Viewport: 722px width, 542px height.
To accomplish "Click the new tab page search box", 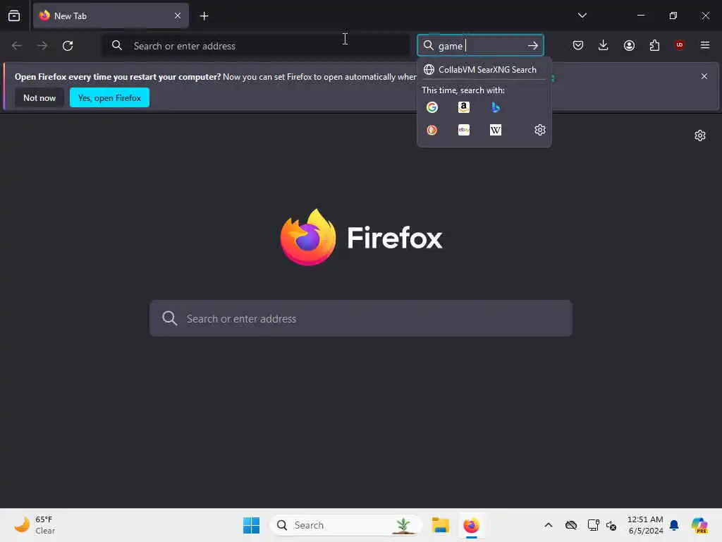I will (360, 318).
